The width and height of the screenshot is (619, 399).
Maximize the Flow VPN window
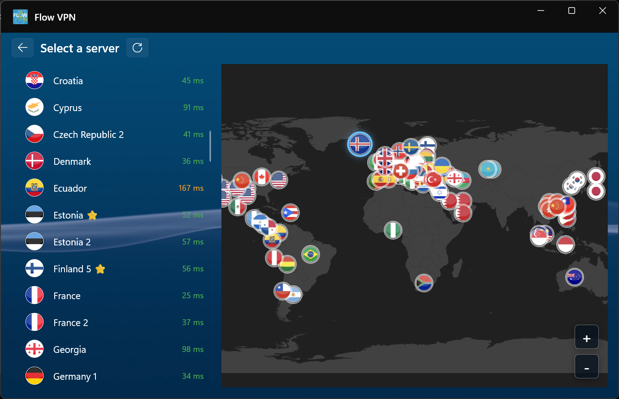point(571,11)
